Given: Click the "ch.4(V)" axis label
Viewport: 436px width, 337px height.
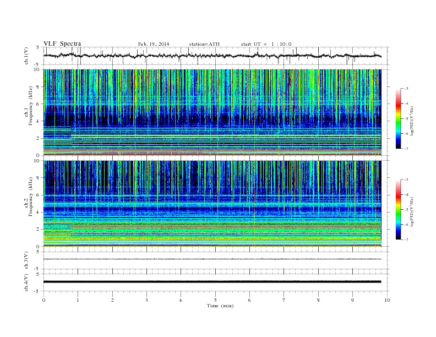Looking at the screenshot, I should point(26,282).
